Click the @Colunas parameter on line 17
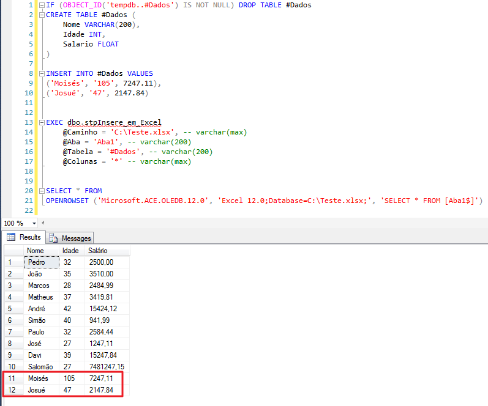The width and height of the screenshot is (488, 406). pyautogui.click(x=80, y=161)
